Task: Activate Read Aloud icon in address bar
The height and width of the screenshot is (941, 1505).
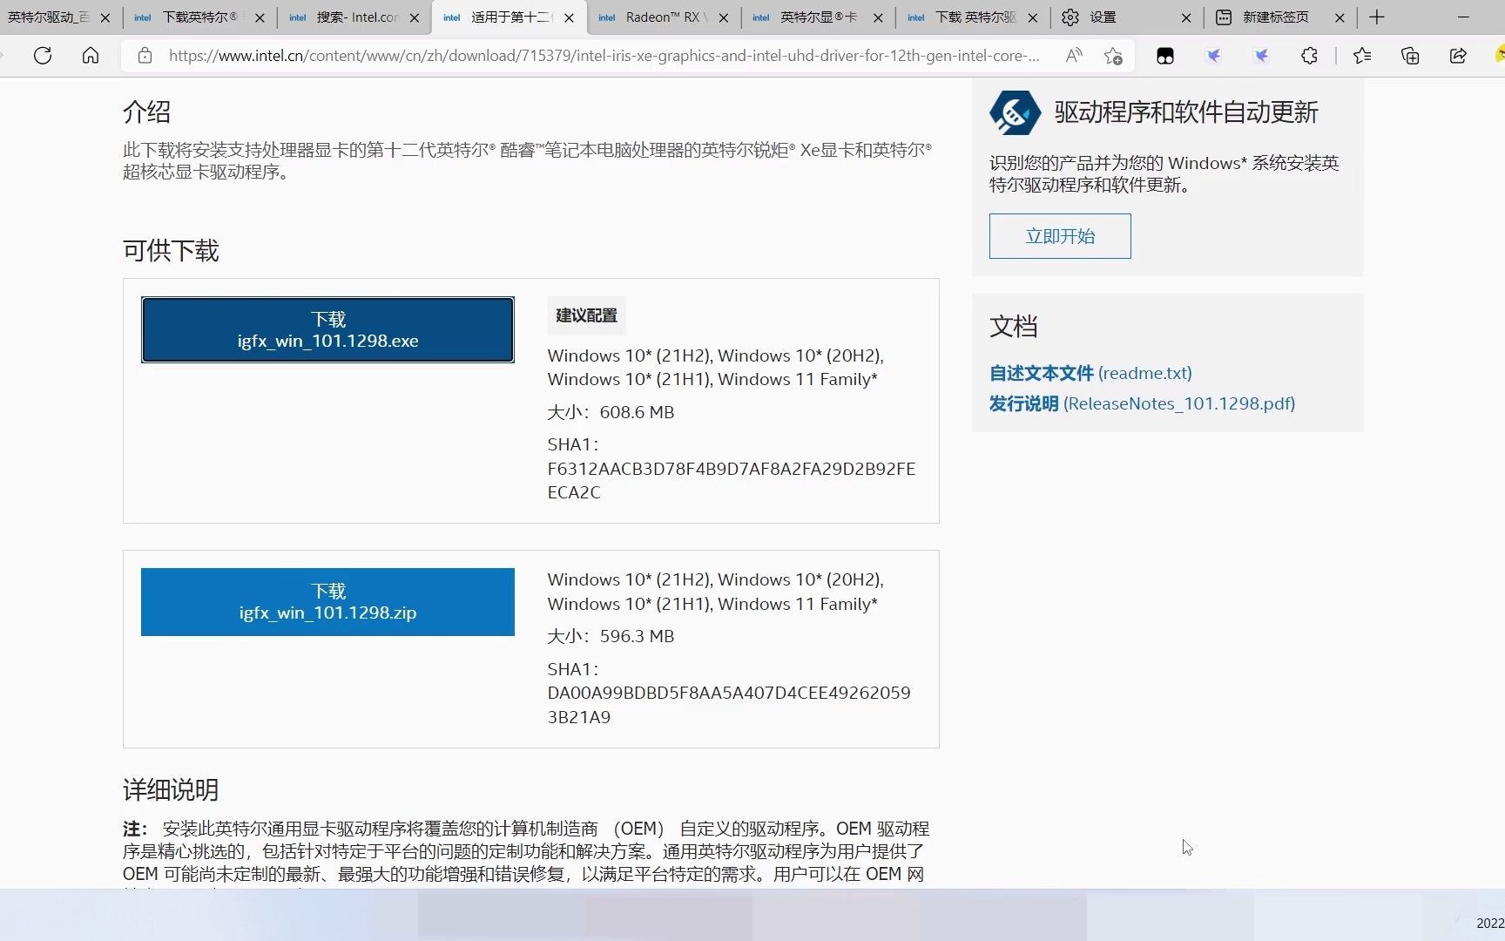Action: coord(1074,56)
